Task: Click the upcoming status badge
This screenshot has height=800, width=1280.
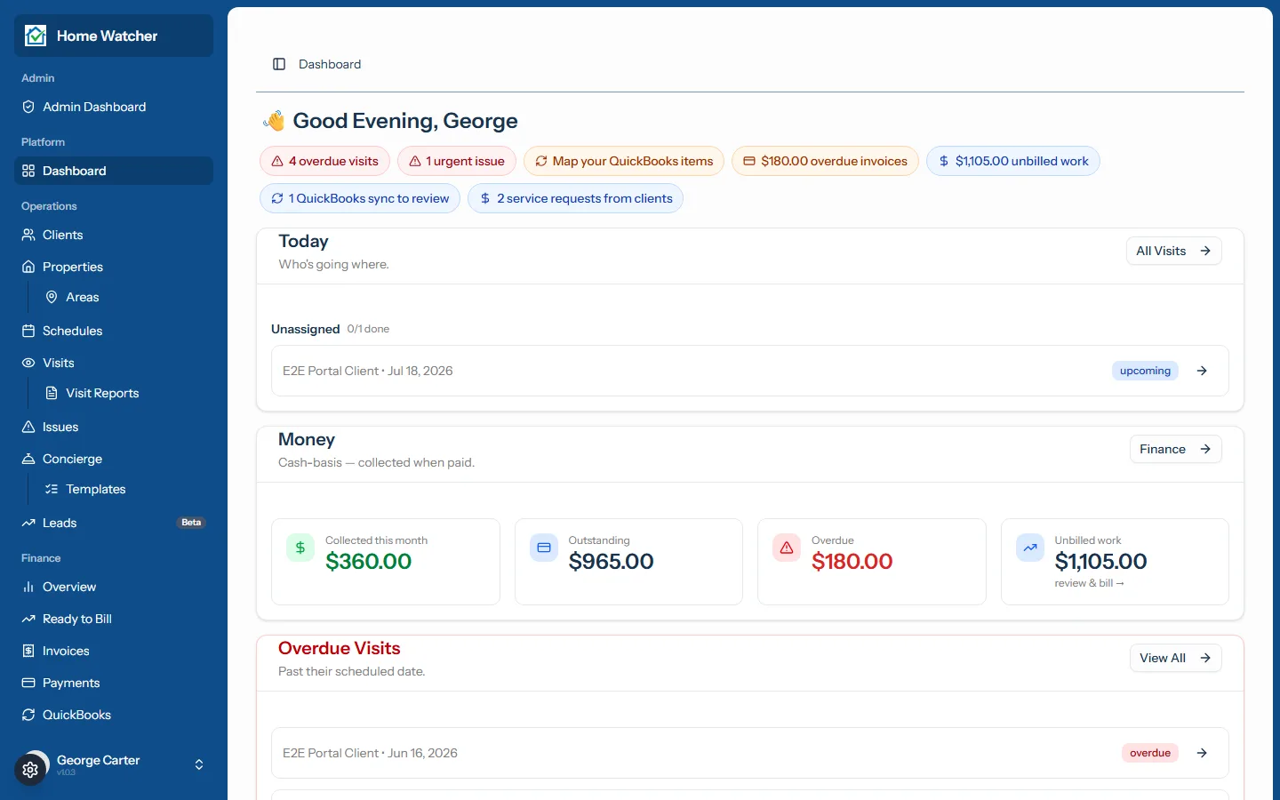Action: [1145, 371]
